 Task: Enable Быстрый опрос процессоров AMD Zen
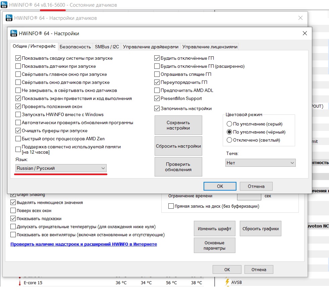tap(18, 139)
